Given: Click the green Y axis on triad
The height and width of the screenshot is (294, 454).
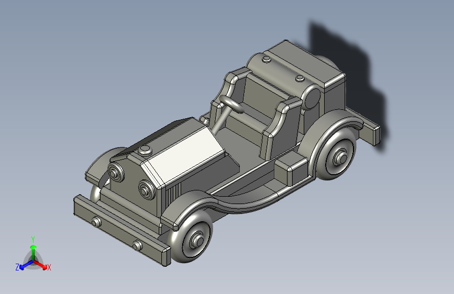Looking at the screenshot, I should [x=34, y=252].
